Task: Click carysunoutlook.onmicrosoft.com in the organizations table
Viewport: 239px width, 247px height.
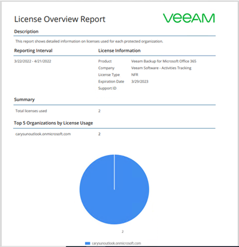Action: tap(43, 134)
